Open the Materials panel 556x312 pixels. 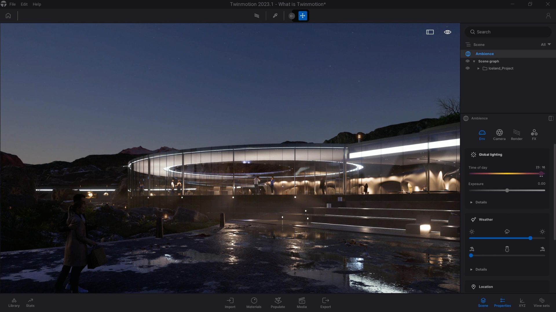coord(254,302)
